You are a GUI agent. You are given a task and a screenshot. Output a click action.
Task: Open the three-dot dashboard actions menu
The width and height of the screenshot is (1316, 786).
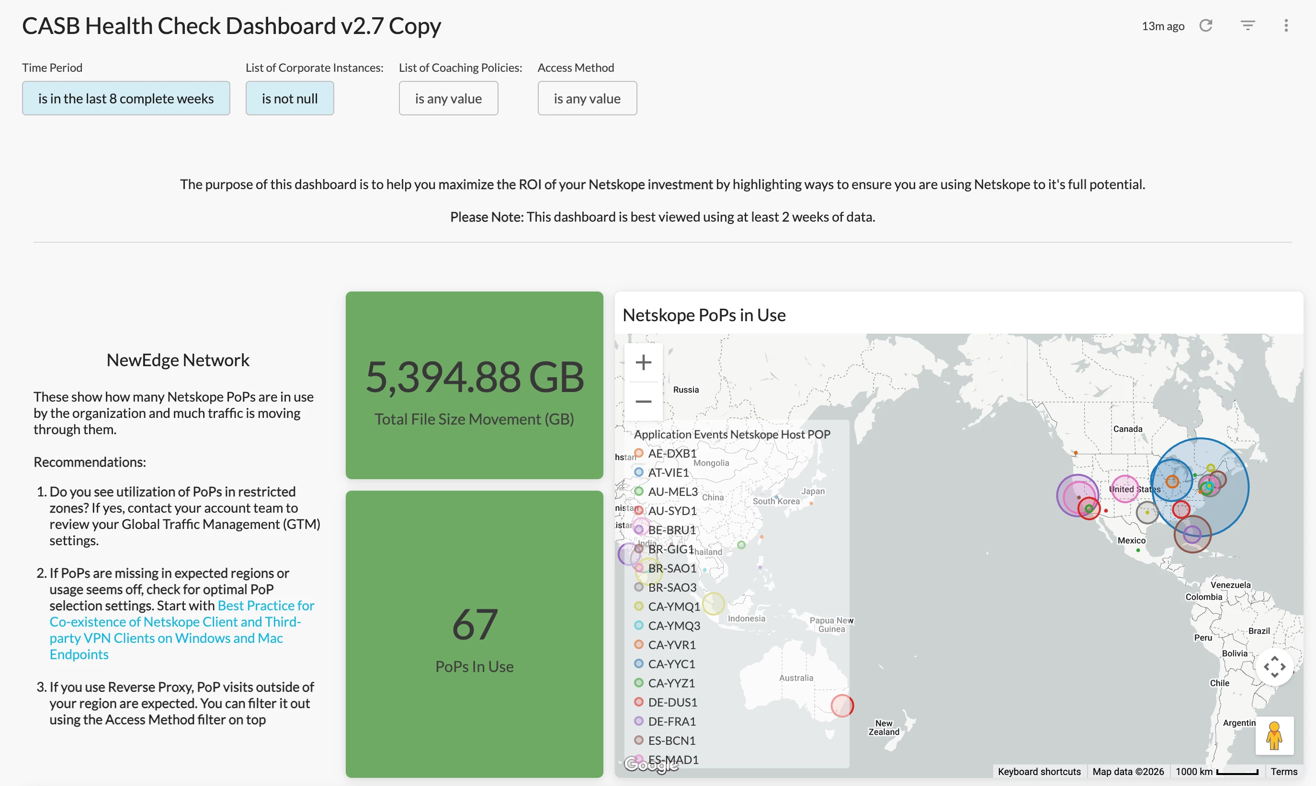click(x=1286, y=25)
